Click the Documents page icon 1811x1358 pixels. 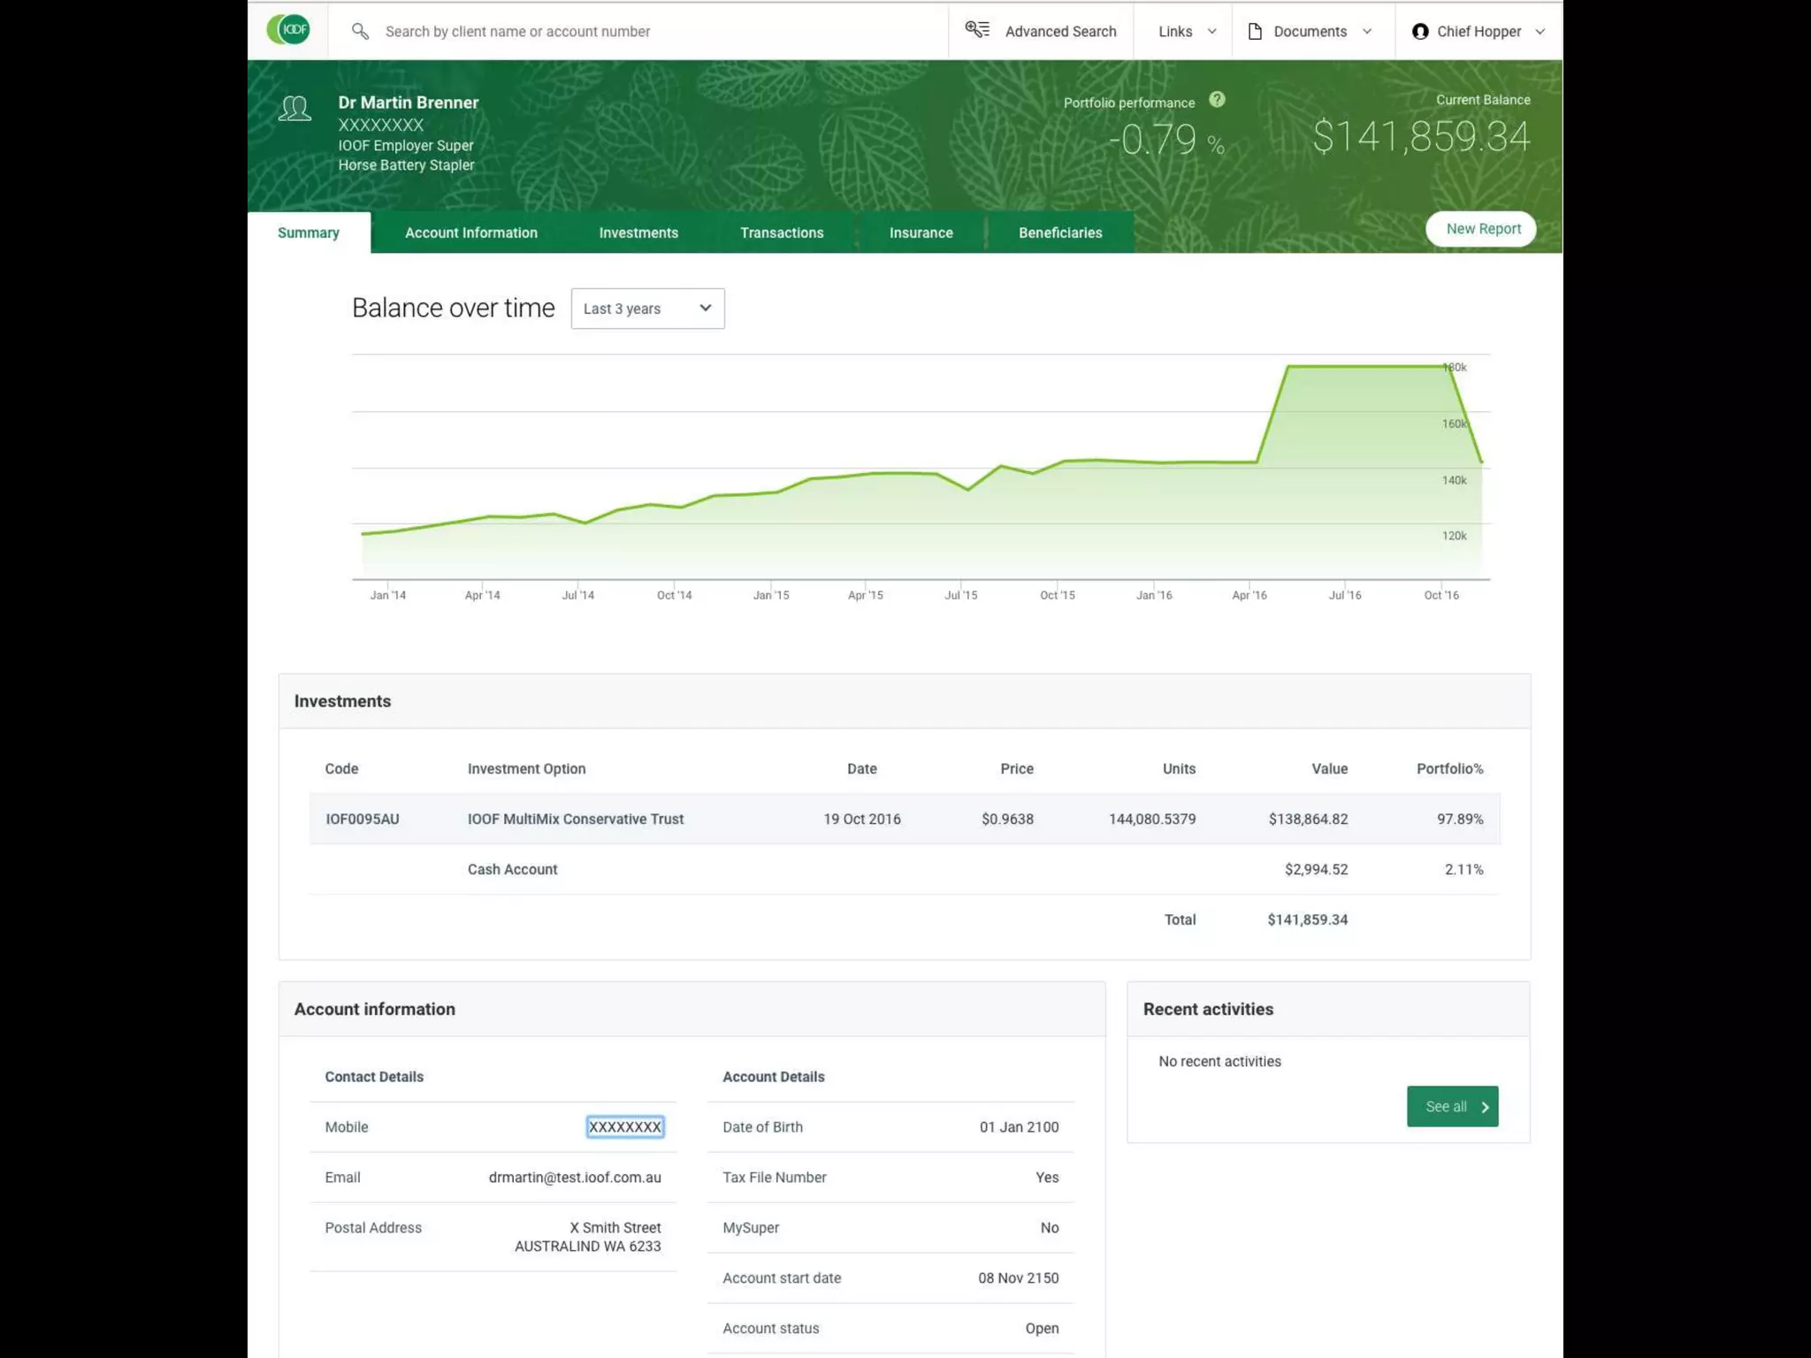click(1255, 32)
